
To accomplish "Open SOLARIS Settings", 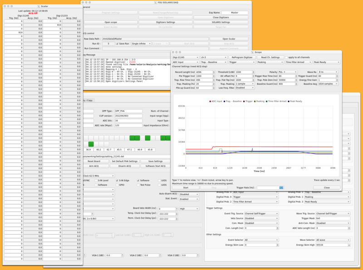I will 221,22.
